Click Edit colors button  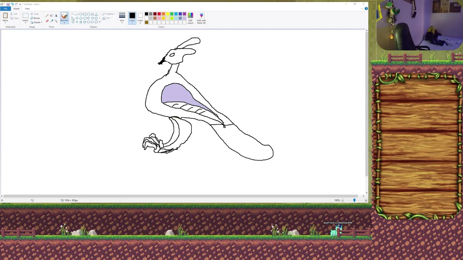point(191,18)
